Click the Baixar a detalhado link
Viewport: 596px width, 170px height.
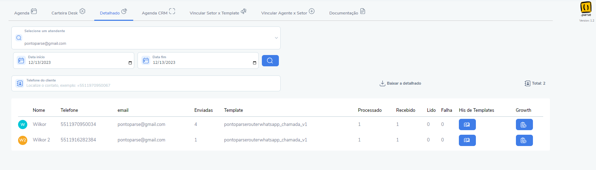coord(404,83)
